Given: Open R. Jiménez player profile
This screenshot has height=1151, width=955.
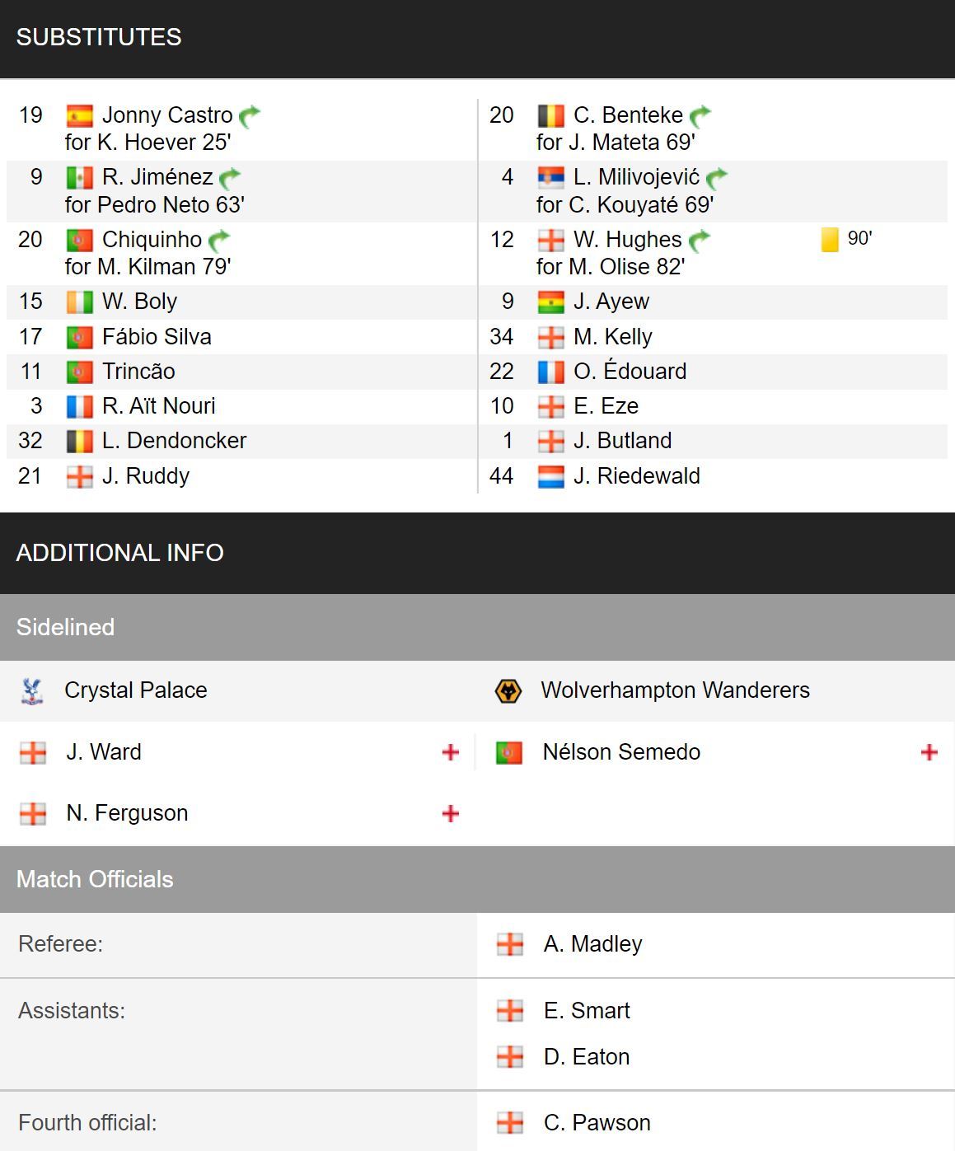Looking at the screenshot, I should (157, 177).
